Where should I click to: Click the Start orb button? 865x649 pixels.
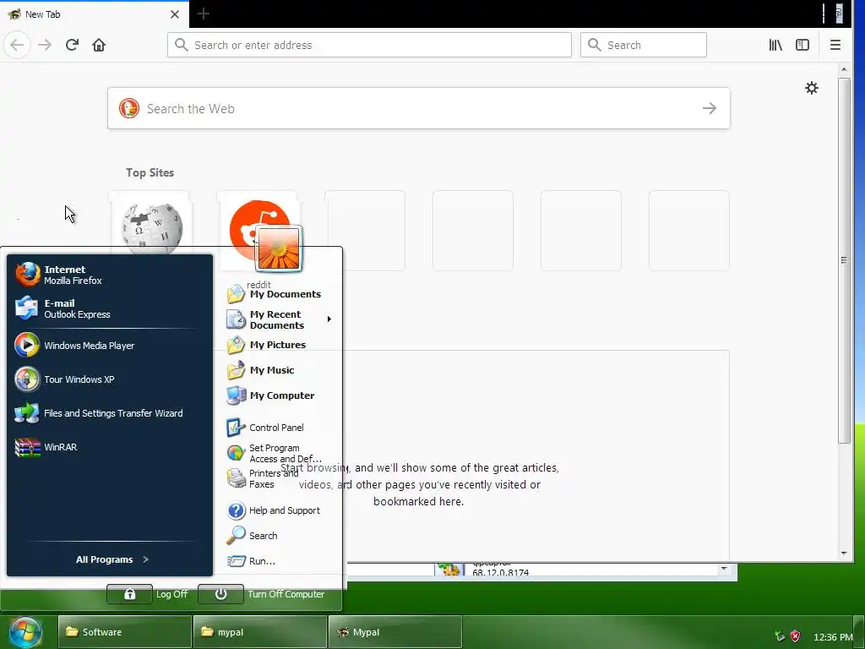click(x=24, y=632)
